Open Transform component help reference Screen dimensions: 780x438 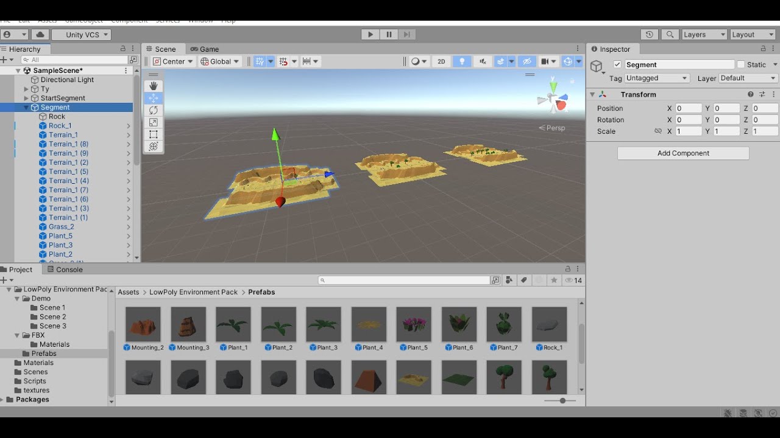tap(751, 94)
